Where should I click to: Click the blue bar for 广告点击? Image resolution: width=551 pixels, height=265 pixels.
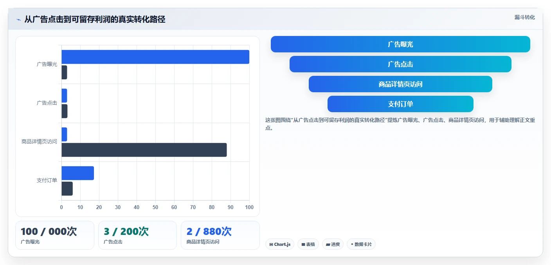pos(64,95)
